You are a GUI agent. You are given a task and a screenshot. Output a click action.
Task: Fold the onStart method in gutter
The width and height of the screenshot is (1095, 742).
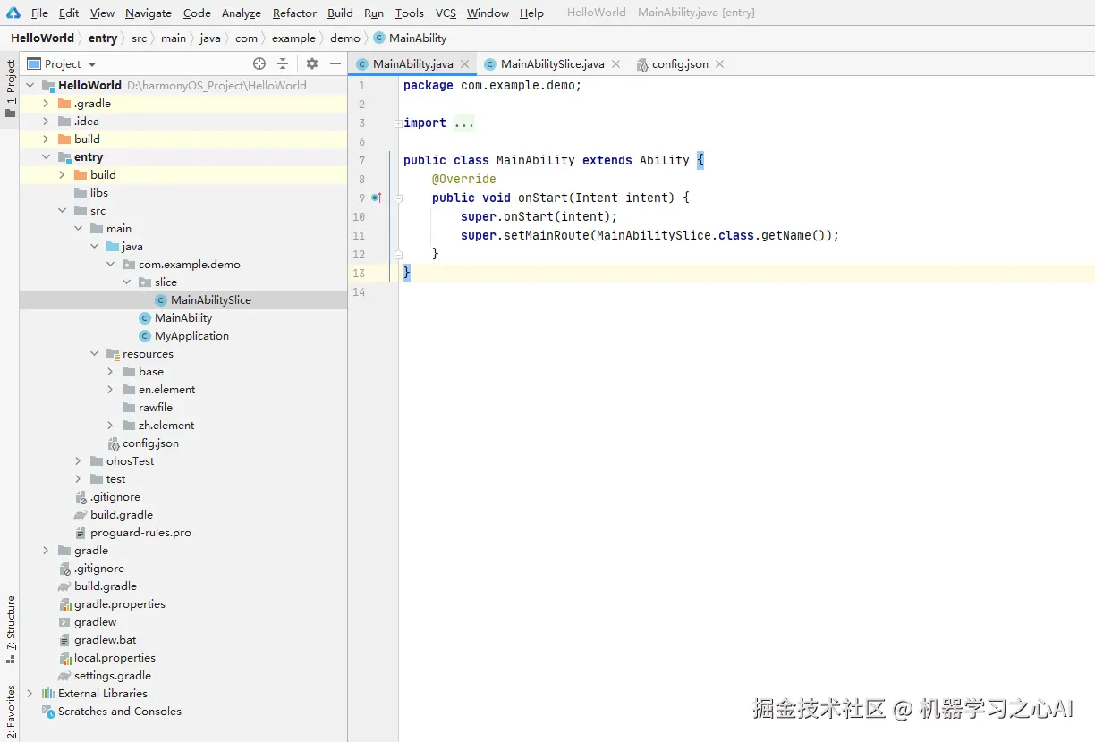398,198
